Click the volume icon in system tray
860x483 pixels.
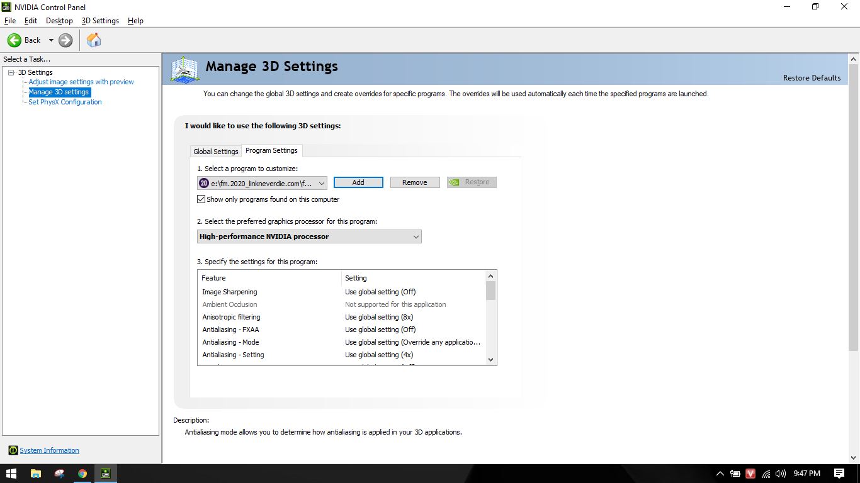coord(781,474)
